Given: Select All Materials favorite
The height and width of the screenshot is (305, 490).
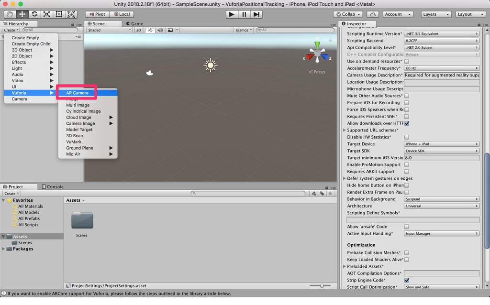Looking at the screenshot, I should tap(30, 207).
